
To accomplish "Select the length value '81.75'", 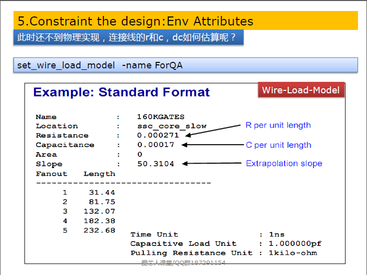I will pos(102,202).
